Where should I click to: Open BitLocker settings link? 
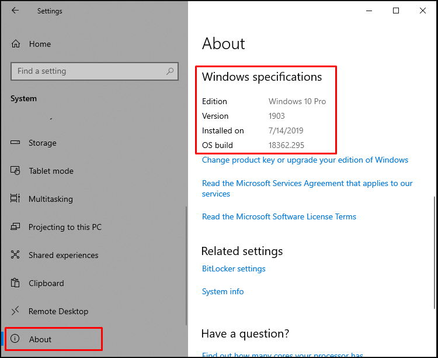coord(234,269)
